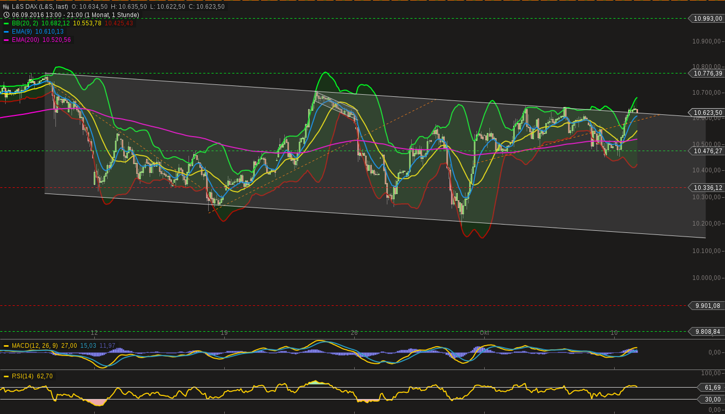Viewport: 725px width, 414px height.
Task: Click the date label 26 on the time axis
Action: tap(354, 333)
